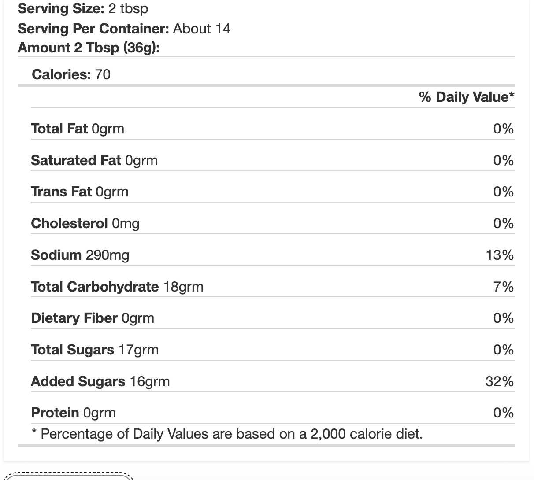Click the Total Sugars 17grm label
Viewport: 534px width, 480px height.
(95, 350)
